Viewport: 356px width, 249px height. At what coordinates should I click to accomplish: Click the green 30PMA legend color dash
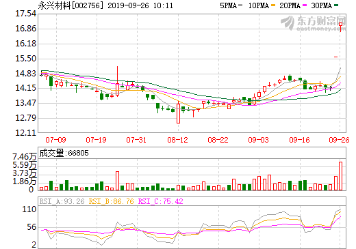tap(336, 5)
